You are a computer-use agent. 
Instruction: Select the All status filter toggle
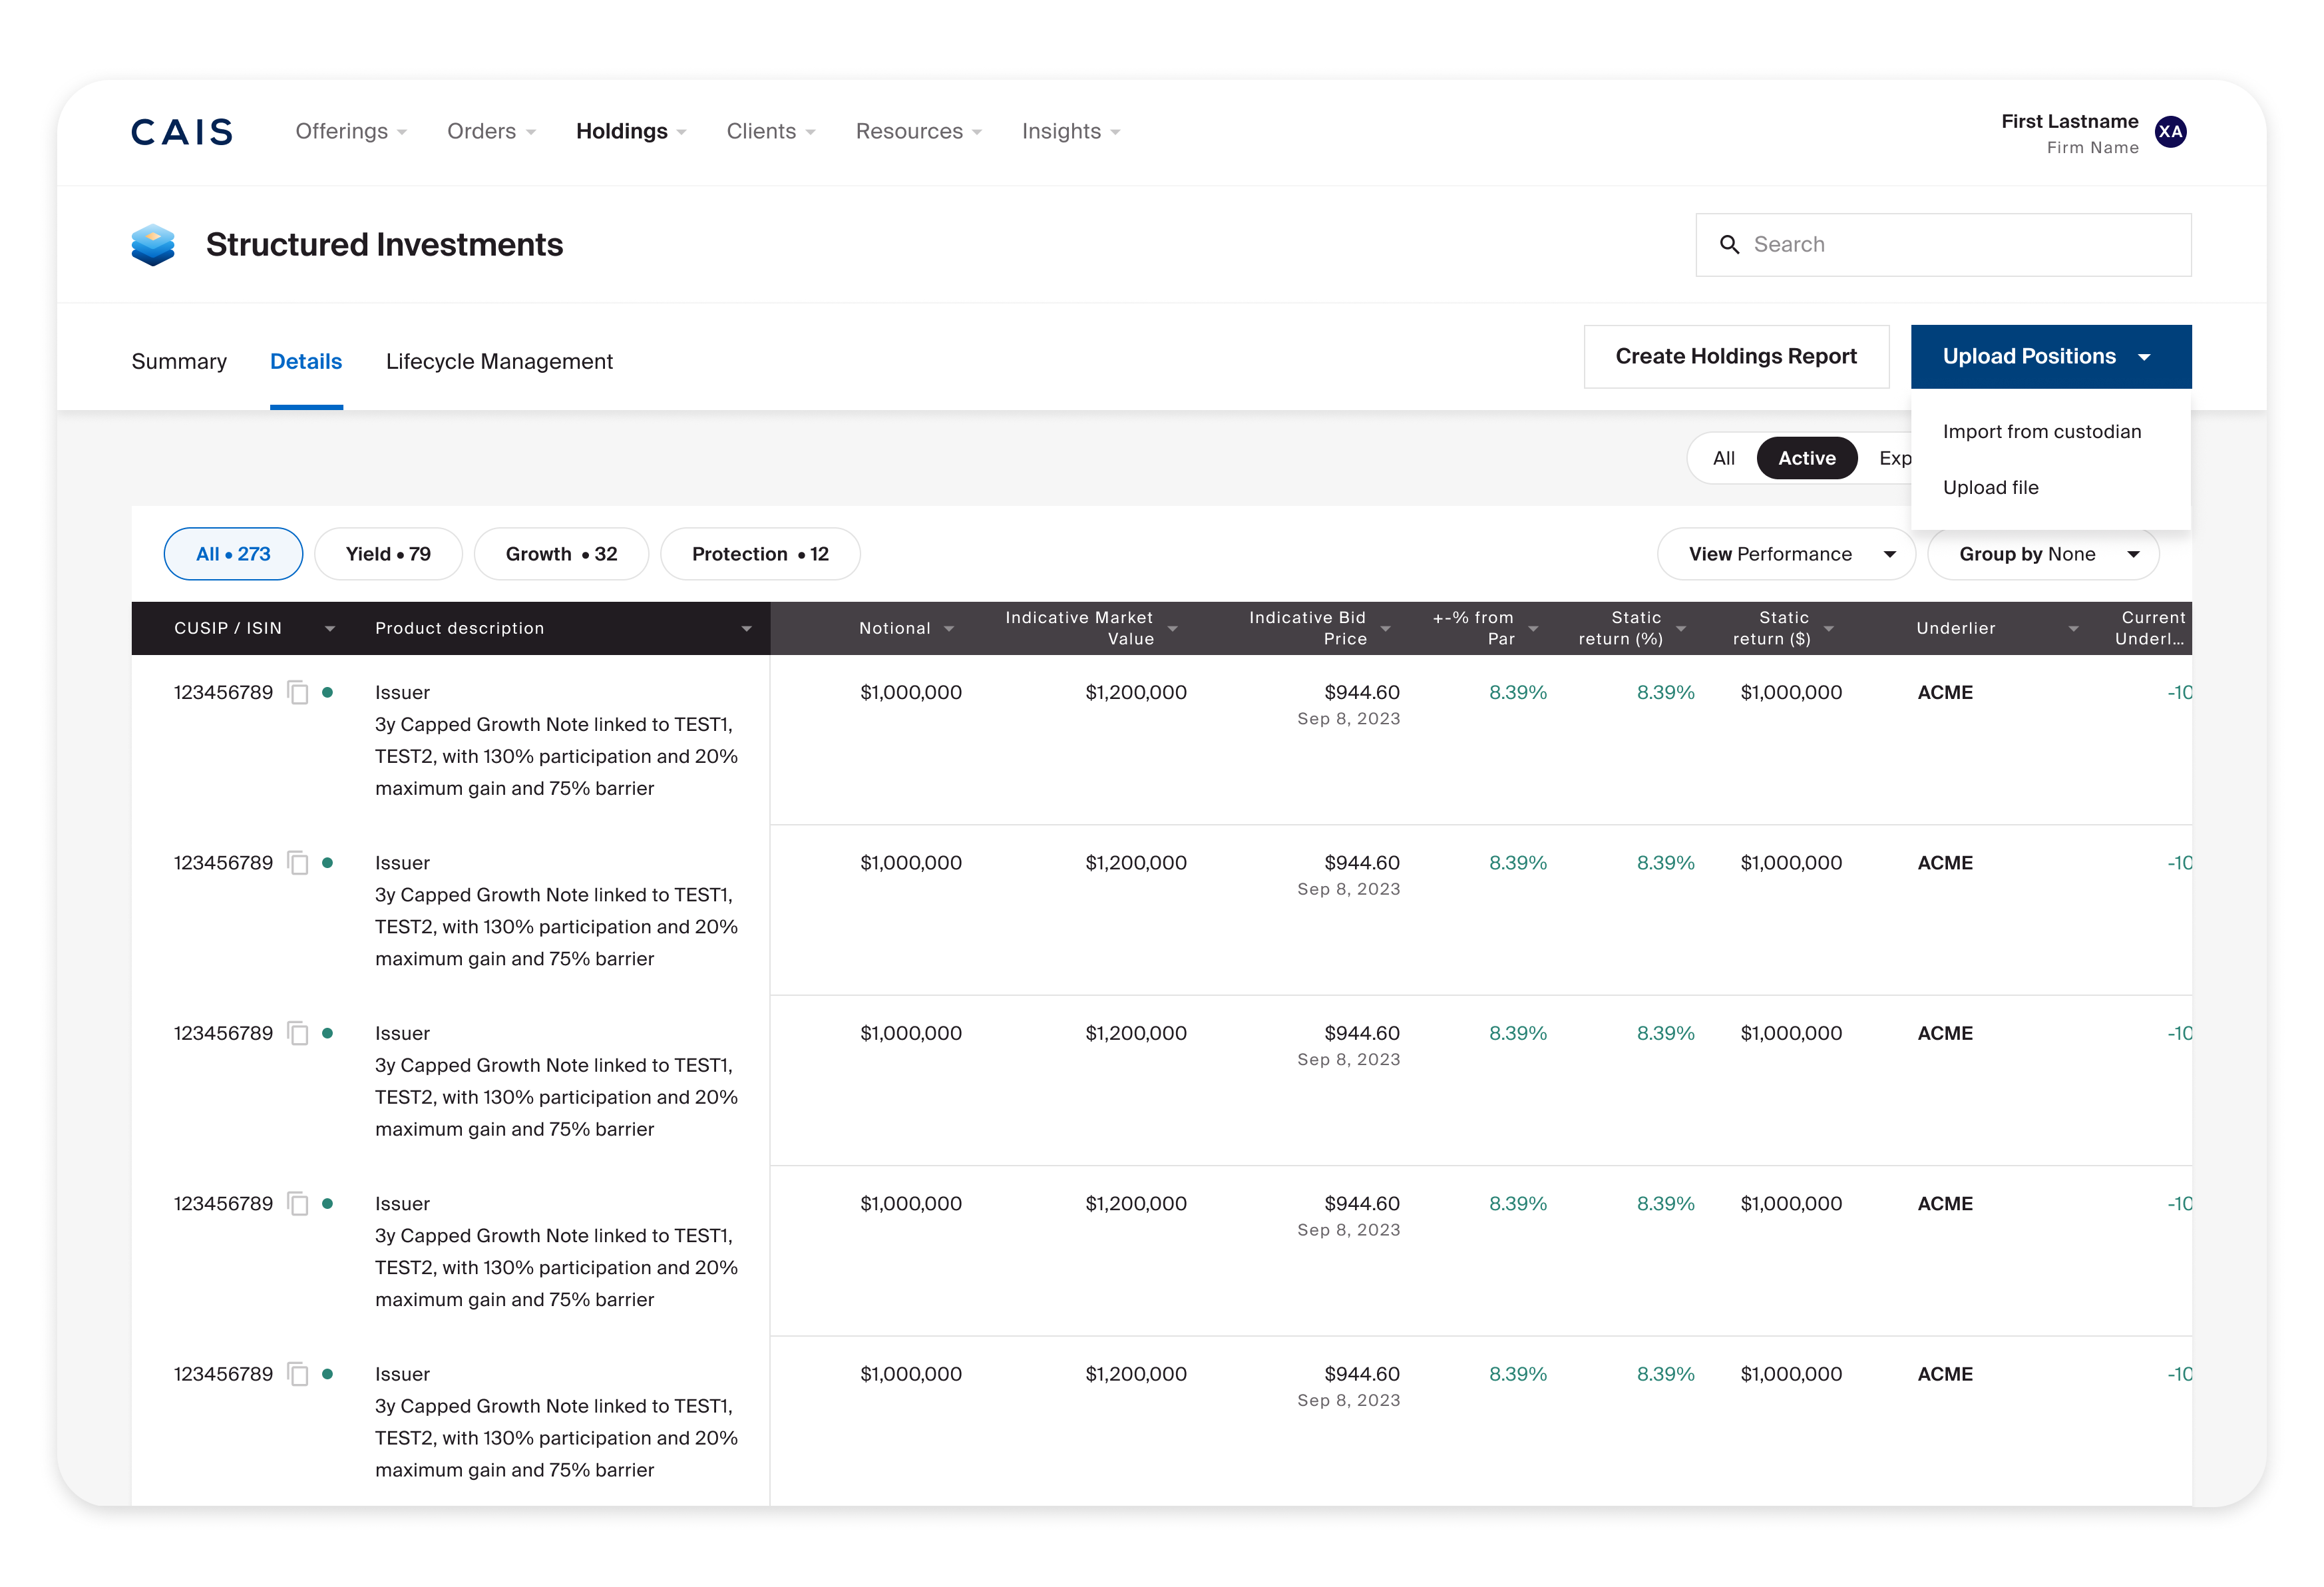coord(1723,458)
